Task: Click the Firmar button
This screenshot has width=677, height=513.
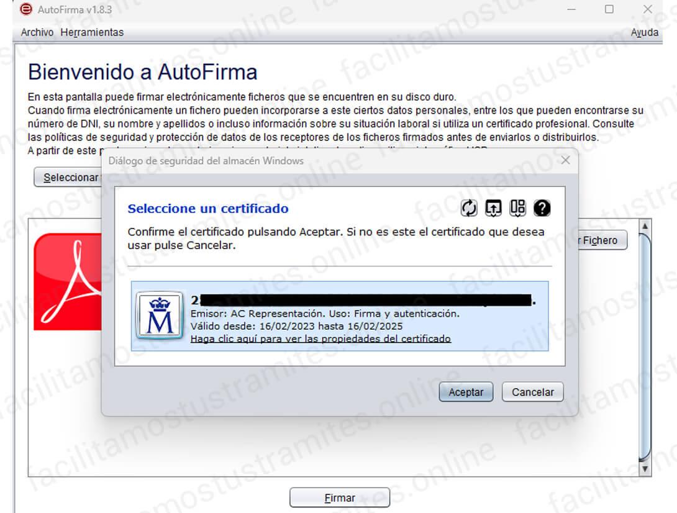Action: (x=339, y=497)
